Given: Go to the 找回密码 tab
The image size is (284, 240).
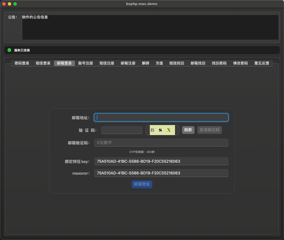Looking at the screenshot, I should click(219, 63).
